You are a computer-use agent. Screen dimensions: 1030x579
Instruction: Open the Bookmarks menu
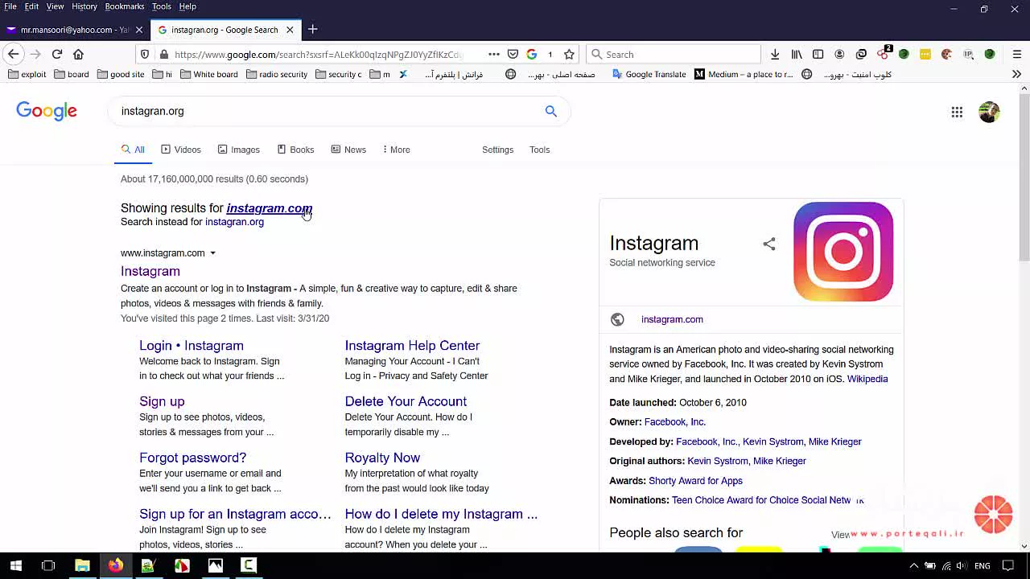coord(125,6)
